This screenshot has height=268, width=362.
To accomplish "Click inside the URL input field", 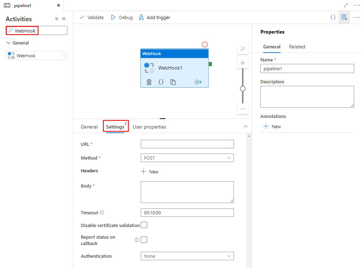I will click(x=187, y=144).
